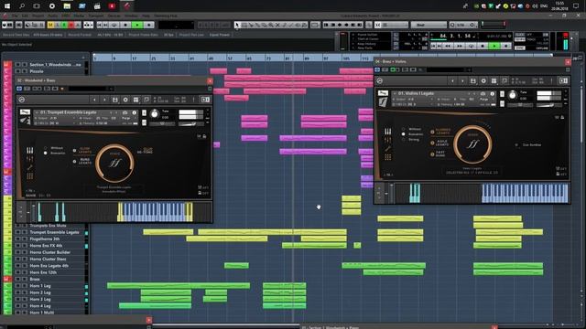Viewport: 586px width, 329px height.
Task: Click Trumpet dynamics ff ring knob
Action: click(x=114, y=163)
